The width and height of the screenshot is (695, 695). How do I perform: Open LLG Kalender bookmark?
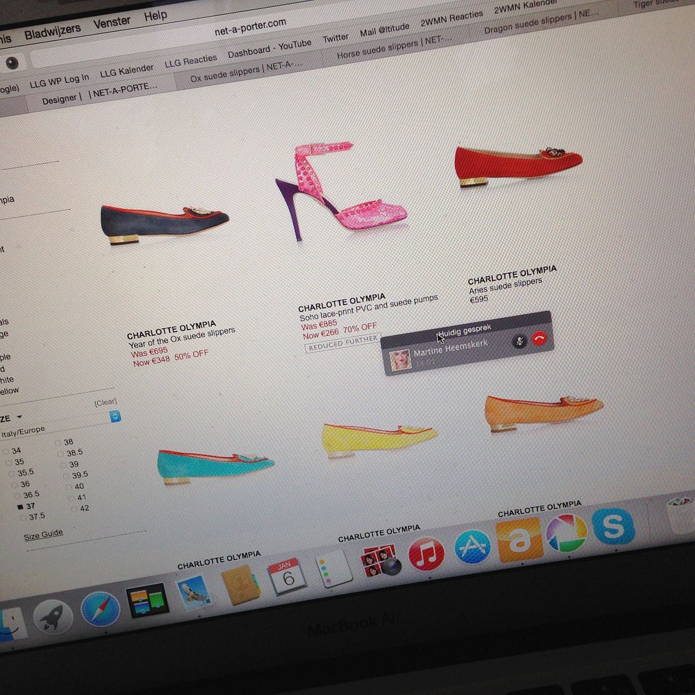pyautogui.click(x=127, y=71)
